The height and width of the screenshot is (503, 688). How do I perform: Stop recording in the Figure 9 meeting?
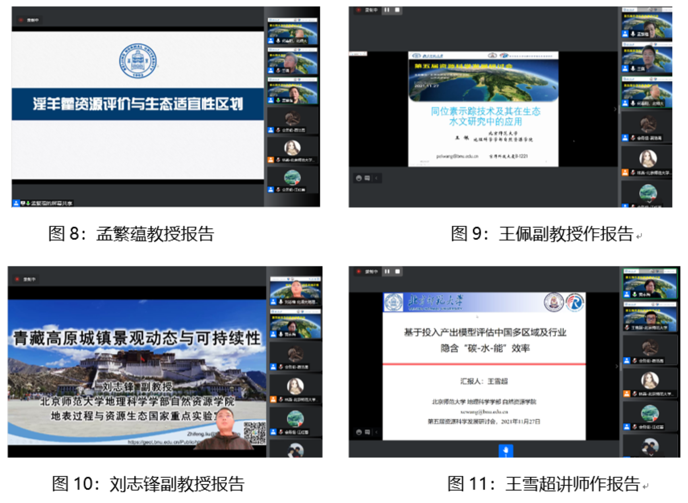[x=397, y=10]
